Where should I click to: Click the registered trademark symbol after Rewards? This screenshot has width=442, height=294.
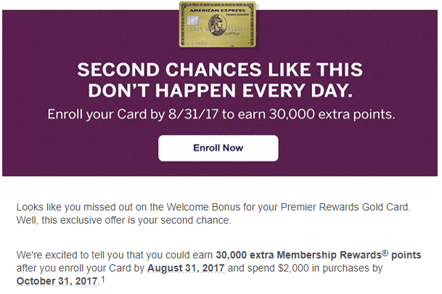pos(385,253)
